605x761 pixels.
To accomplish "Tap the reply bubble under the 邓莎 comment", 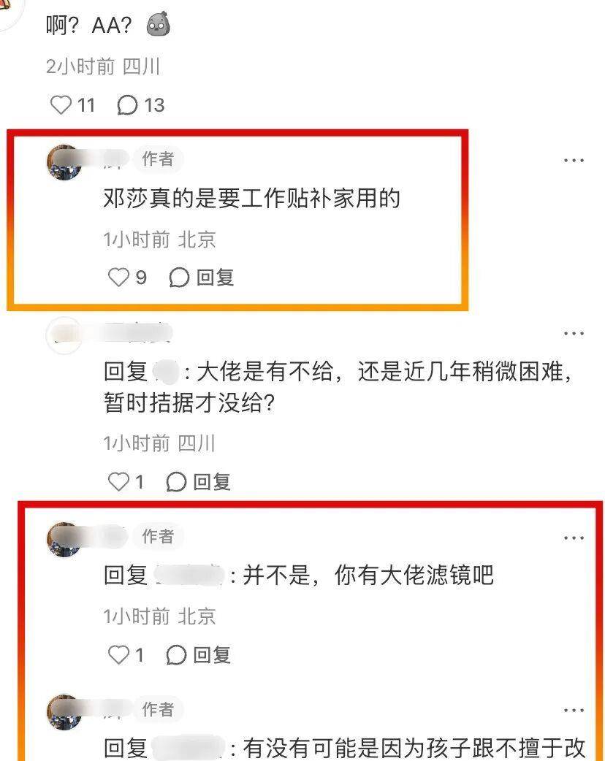I will (179, 278).
